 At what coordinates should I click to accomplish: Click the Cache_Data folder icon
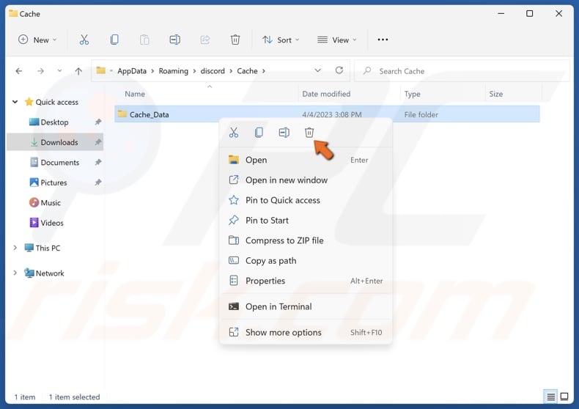[122, 114]
